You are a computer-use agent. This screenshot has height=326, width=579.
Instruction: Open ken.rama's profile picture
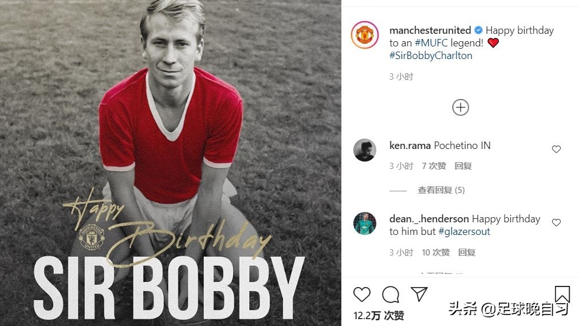click(365, 150)
